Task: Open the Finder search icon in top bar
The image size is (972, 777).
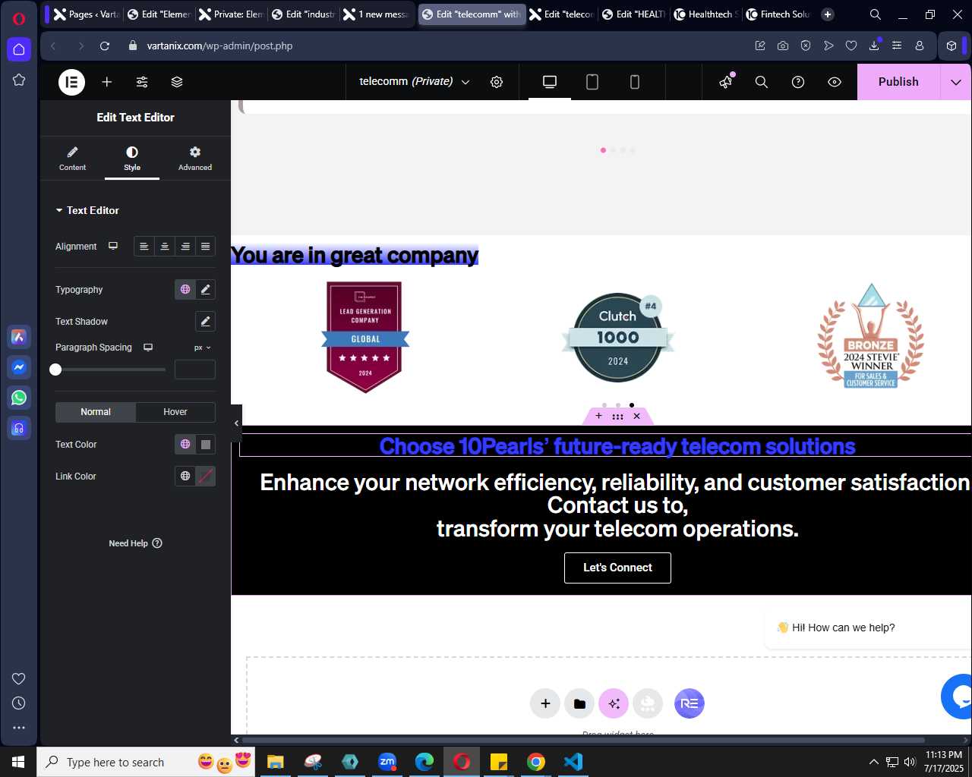Action: 762,82
